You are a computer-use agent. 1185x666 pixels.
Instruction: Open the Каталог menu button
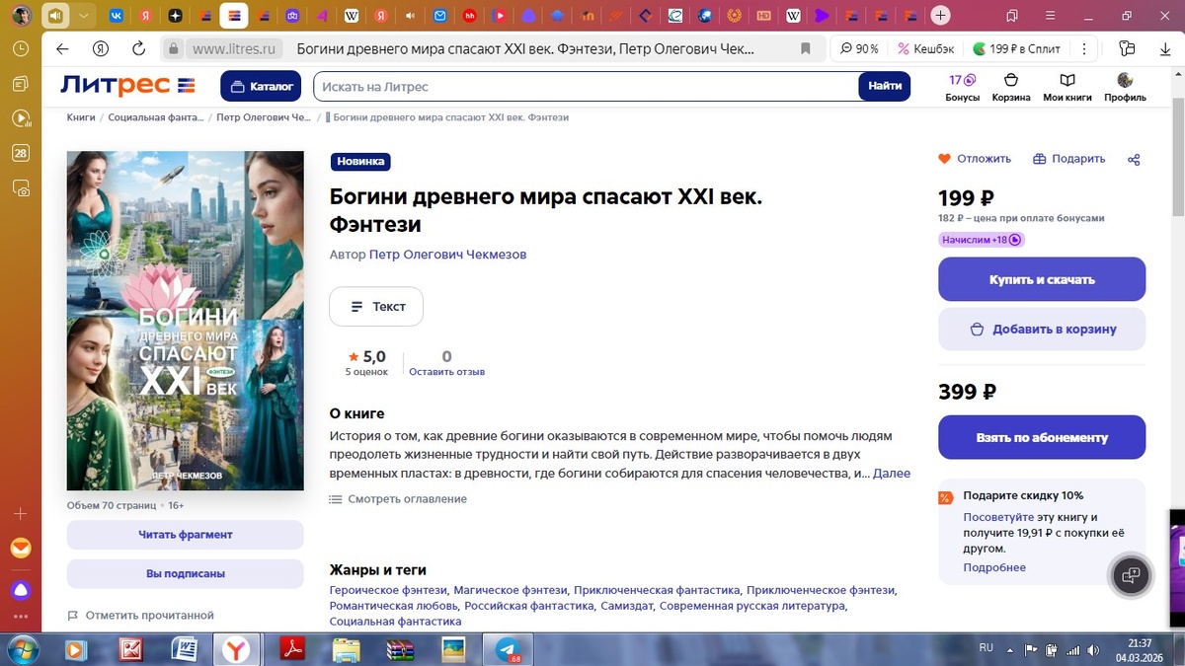pos(261,86)
